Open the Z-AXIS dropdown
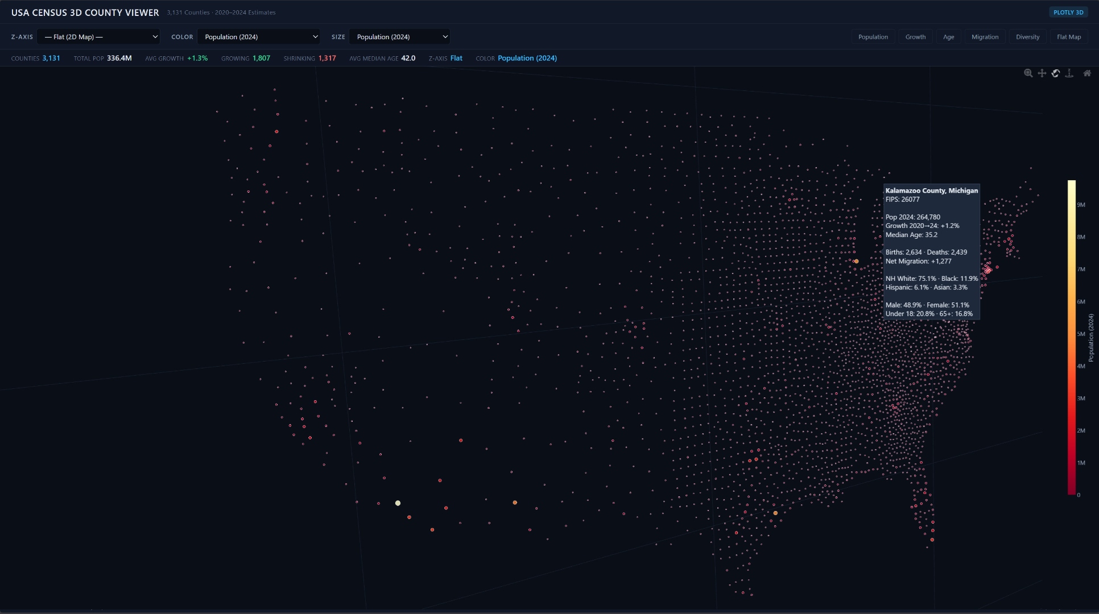Viewport: 1099px width, 614px height. point(99,36)
